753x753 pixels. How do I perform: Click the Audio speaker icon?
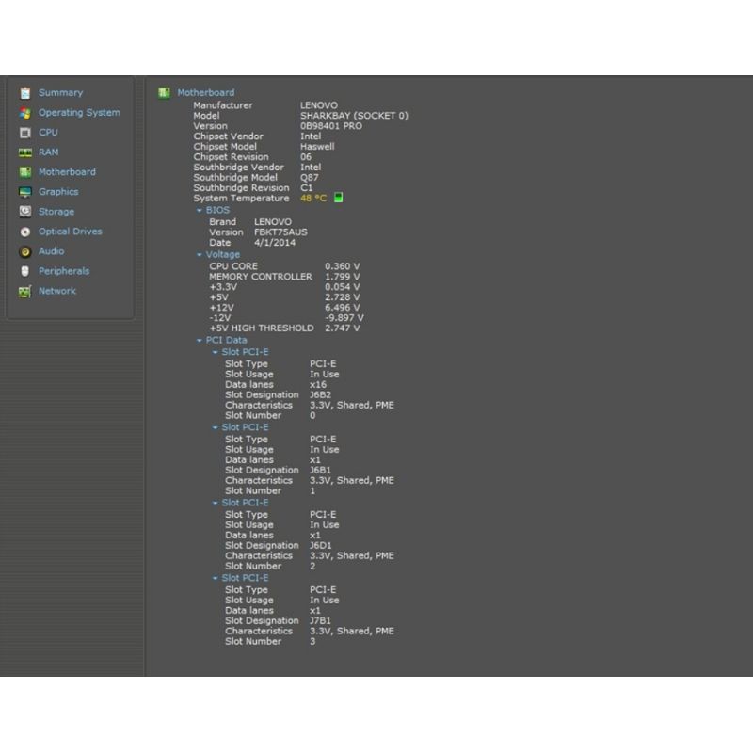pyautogui.click(x=25, y=251)
